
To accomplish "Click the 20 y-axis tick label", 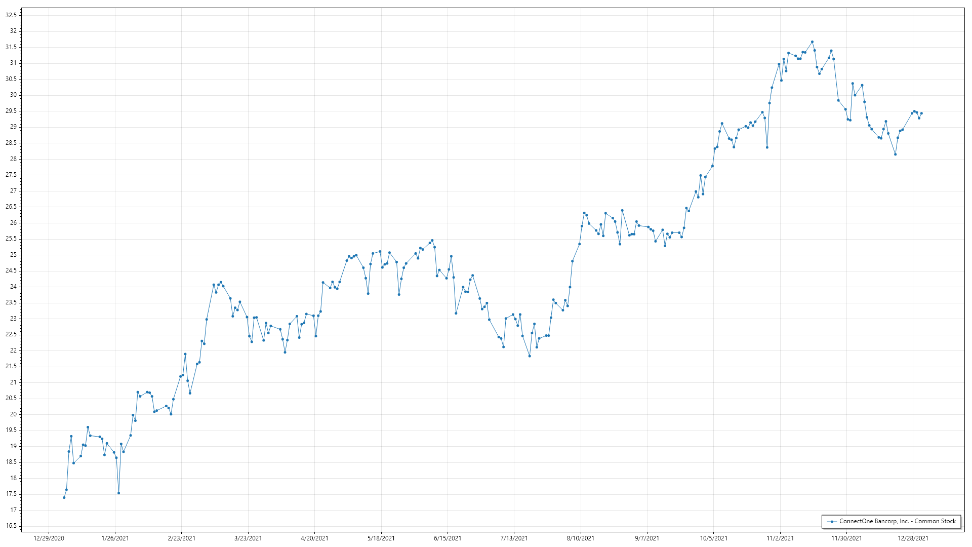I will click(x=13, y=414).
